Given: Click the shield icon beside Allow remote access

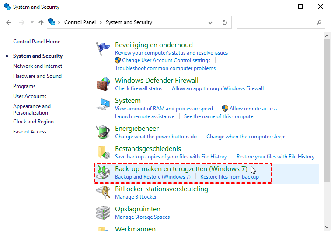Looking at the screenshot, I should (x=225, y=108).
